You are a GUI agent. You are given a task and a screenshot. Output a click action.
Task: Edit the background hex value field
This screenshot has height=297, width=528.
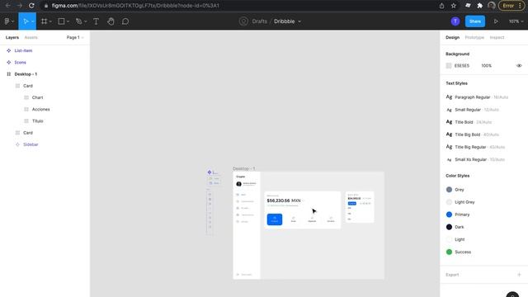(462, 66)
